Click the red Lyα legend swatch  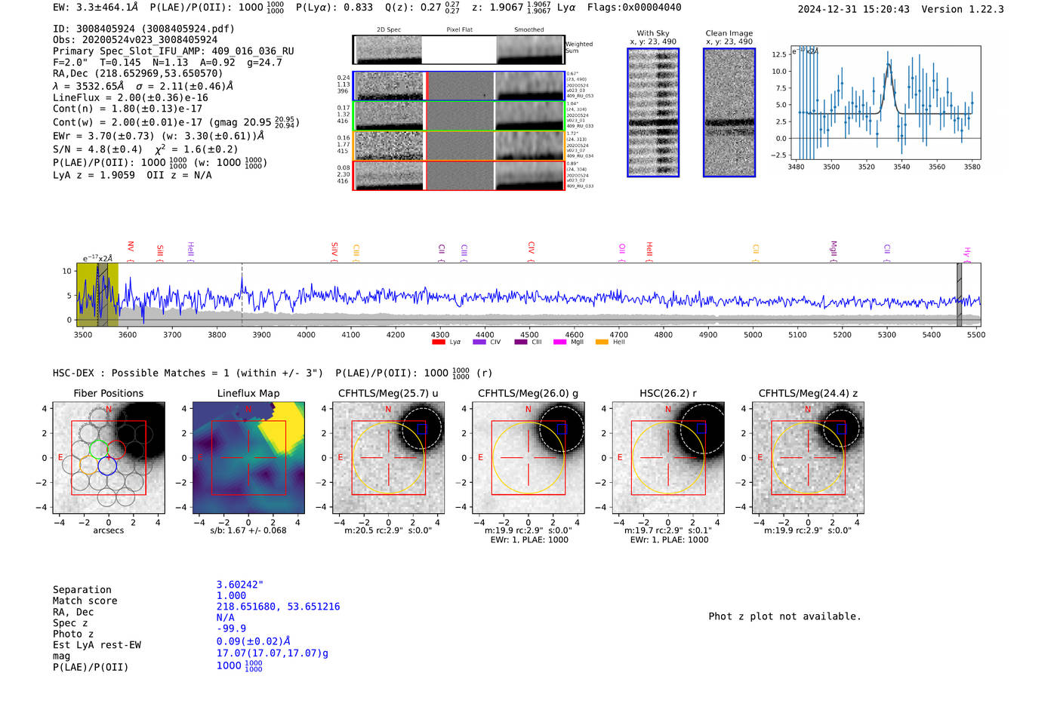pyautogui.click(x=438, y=343)
